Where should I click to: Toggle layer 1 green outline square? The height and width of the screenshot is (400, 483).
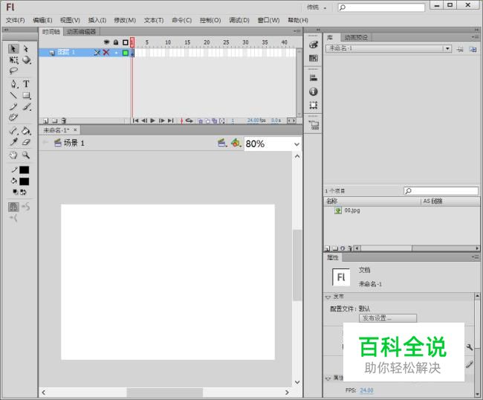click(x=126, y=53)
